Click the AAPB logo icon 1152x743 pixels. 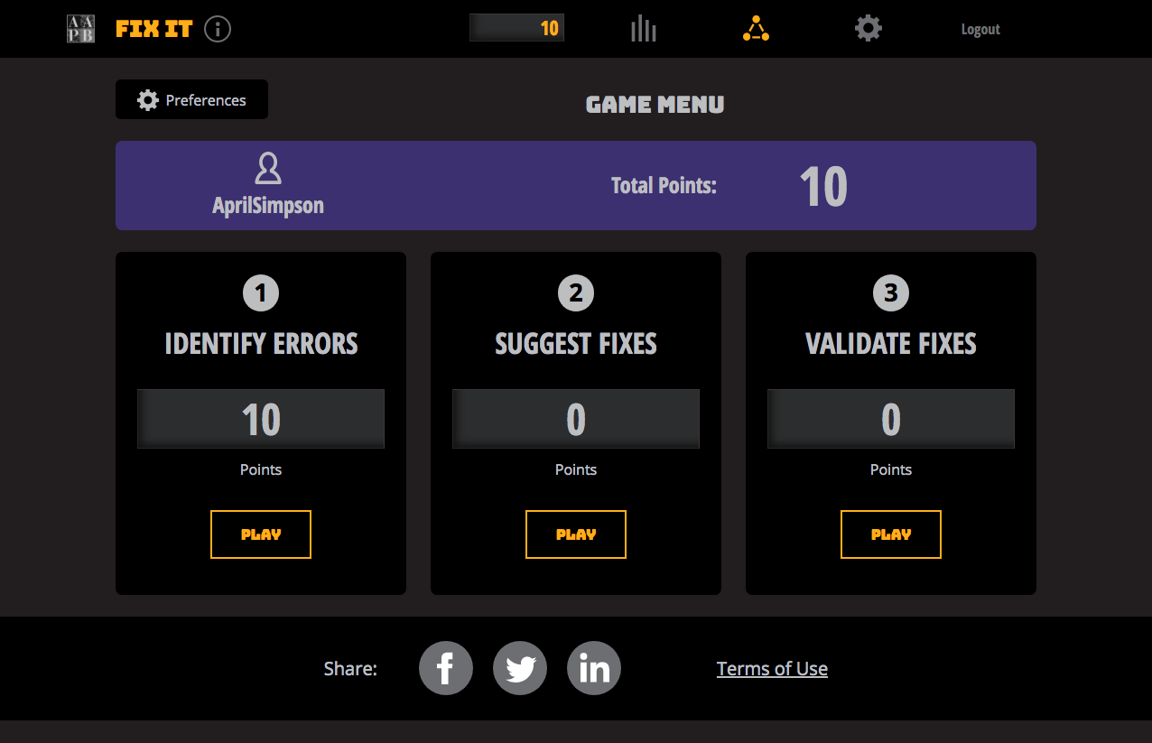80,29
